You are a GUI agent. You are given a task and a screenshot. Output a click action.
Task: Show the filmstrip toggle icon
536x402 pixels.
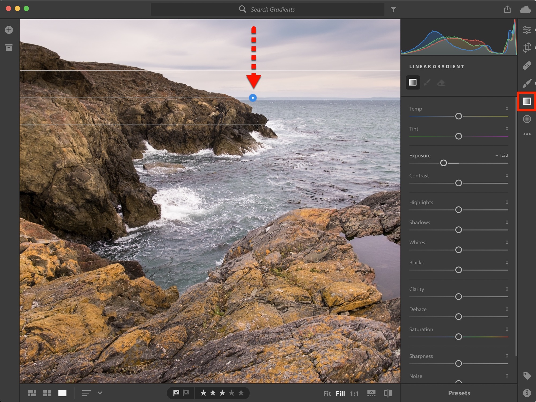tap(371, 393)
